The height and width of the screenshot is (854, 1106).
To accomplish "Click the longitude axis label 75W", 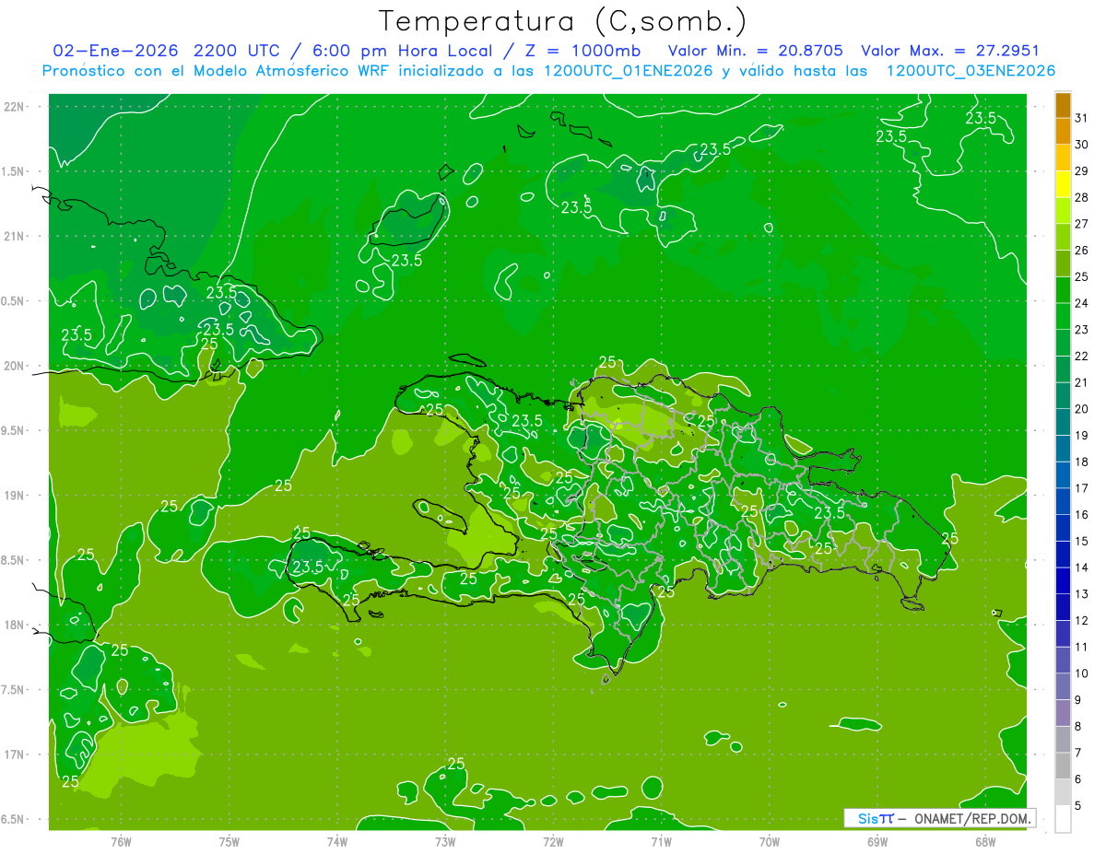I will [x=229, y=841].
